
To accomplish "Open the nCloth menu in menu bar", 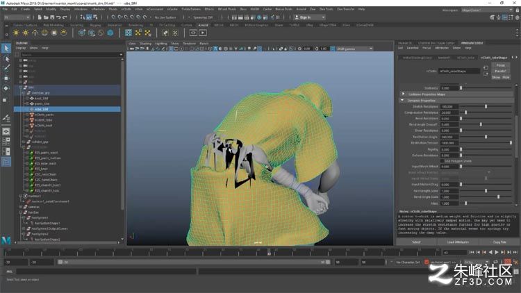I will [126, 9].
